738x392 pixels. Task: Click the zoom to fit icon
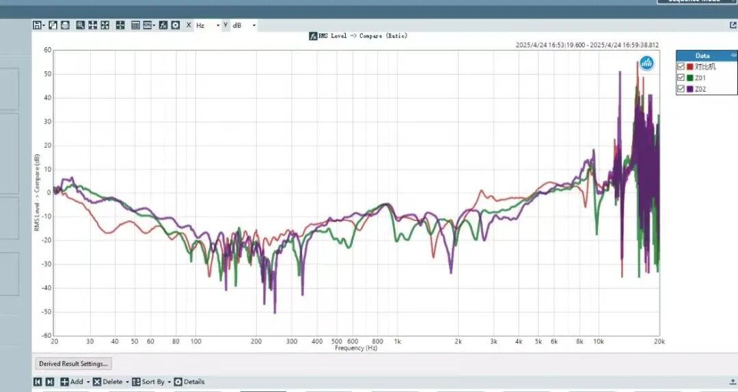[x=105, y=25]
